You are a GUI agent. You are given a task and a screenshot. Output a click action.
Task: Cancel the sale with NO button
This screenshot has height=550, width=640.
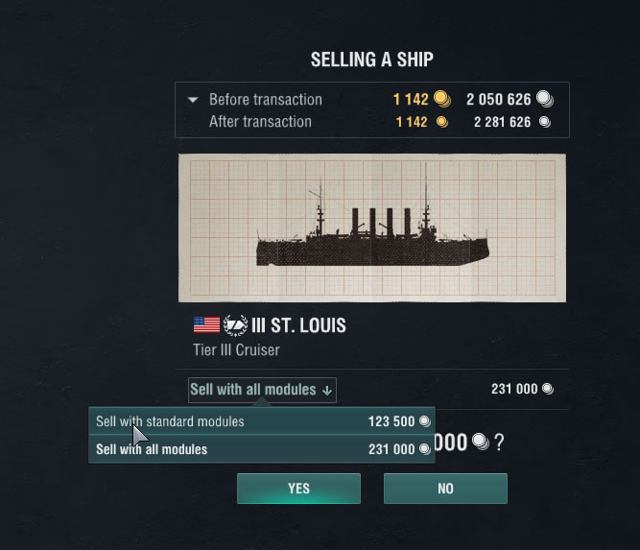(x=445, y=489)
